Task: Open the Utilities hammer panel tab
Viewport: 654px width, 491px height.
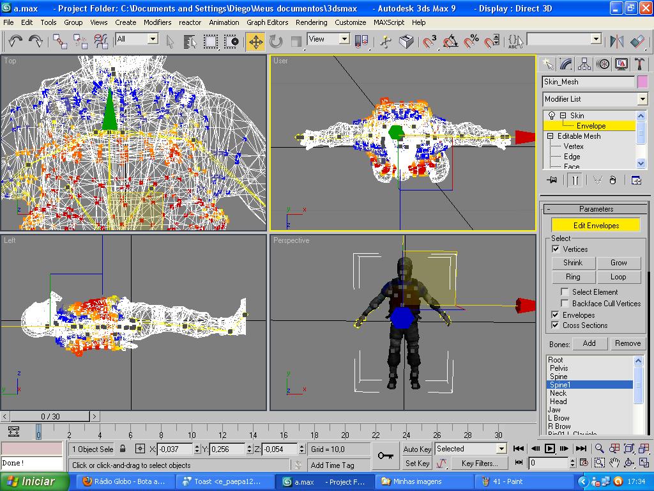Action: tap(639, 64)
